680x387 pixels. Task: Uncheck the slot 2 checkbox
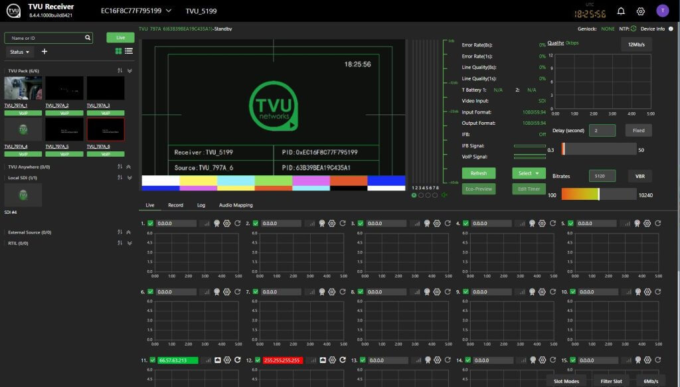pos(256,224)
